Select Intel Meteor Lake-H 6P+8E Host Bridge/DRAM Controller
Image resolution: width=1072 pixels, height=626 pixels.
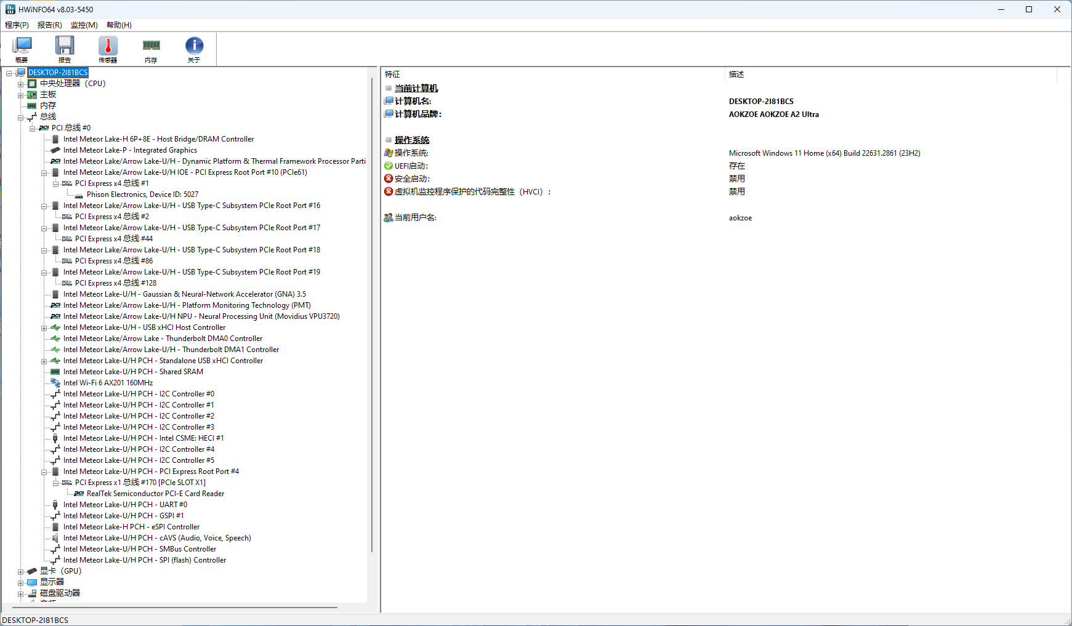[x=158, y=139]
